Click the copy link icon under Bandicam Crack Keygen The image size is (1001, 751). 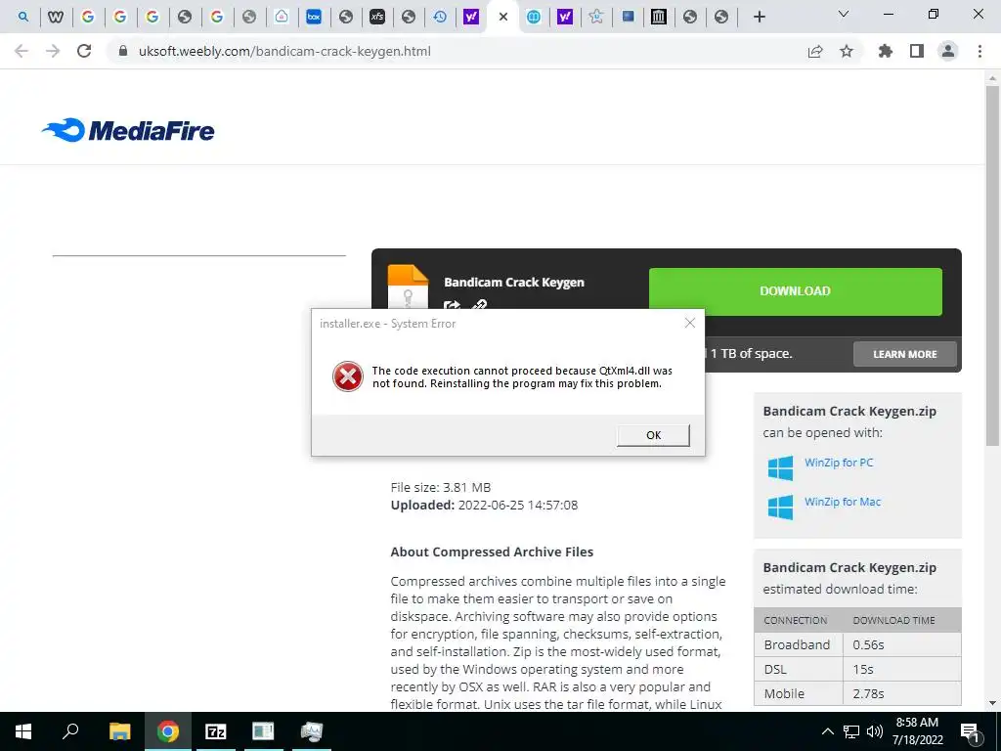tap(479, 305)
